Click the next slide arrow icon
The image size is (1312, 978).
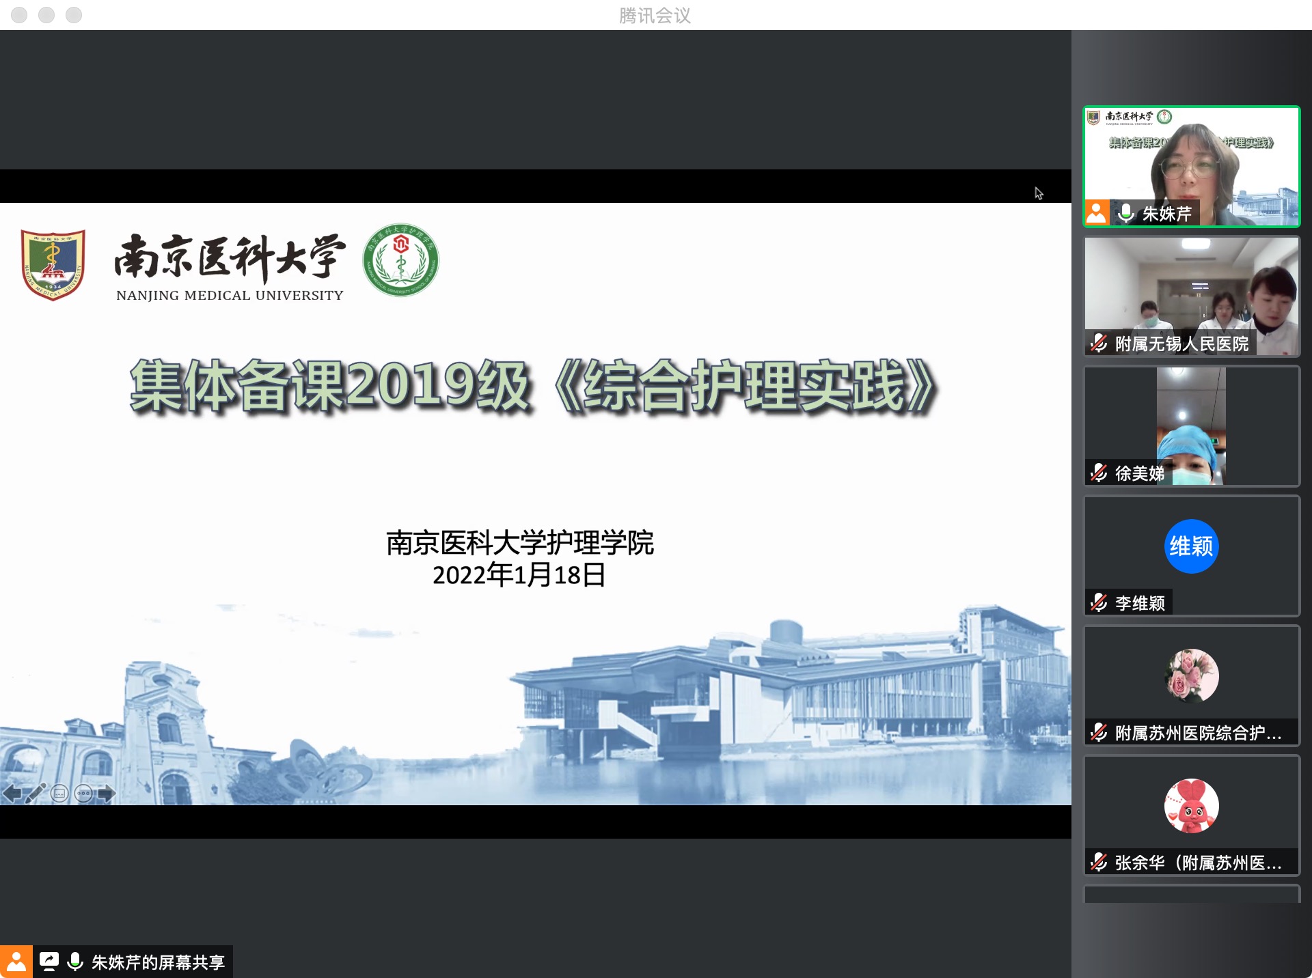(107, 794)
